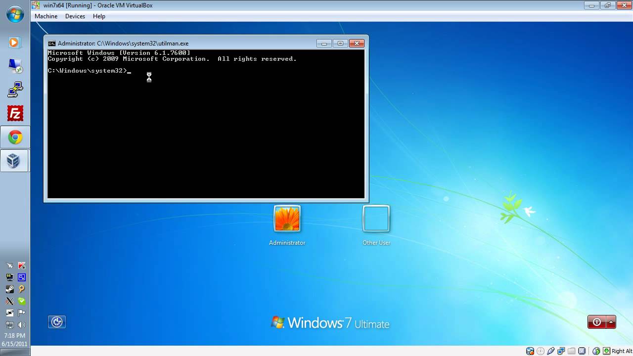Select the Other User tile

pos(376,219)
